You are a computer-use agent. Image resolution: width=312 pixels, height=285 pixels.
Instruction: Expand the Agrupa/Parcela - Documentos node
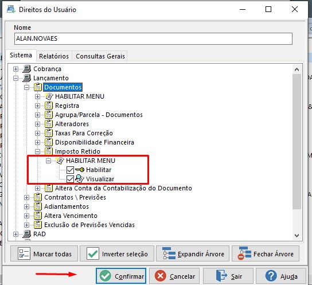(37, 115)
